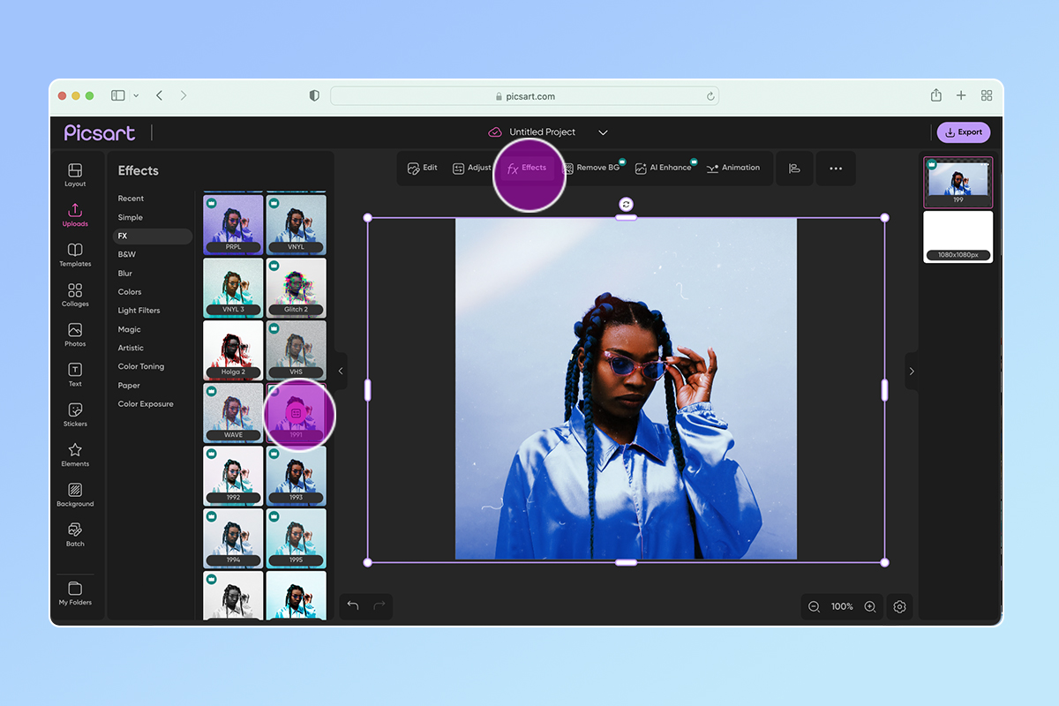The height and width of the screenshot is (706, 1059).
Task: Collapse the effects panel with the left chevron
Action: pos(341,372)
